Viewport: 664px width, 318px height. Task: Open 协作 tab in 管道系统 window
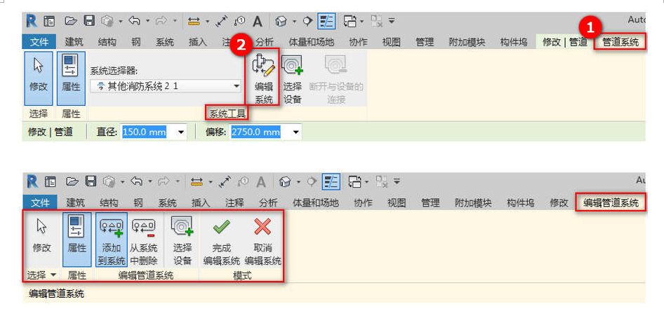tap(358, 42)
